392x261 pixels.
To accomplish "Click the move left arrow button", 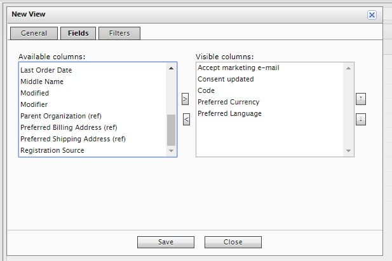I will tap(186, 119).
